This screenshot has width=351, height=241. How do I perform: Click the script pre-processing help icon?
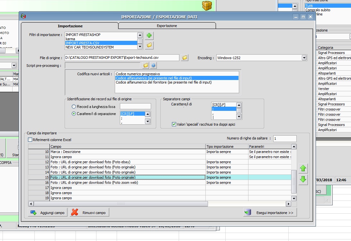coord(153,66)
